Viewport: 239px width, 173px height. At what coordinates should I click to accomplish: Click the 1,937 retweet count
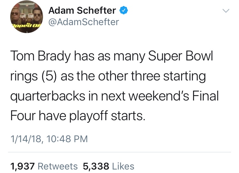pos(23,166)
